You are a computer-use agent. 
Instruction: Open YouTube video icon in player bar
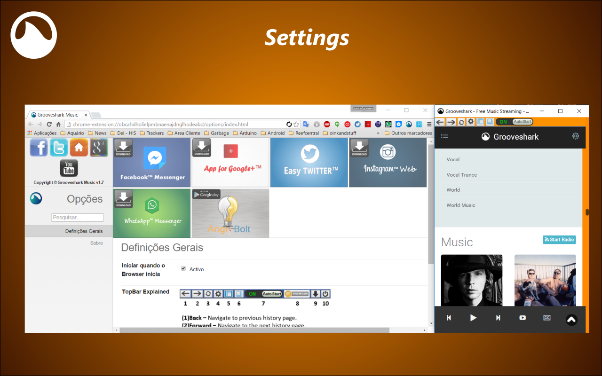pos(523,318)
